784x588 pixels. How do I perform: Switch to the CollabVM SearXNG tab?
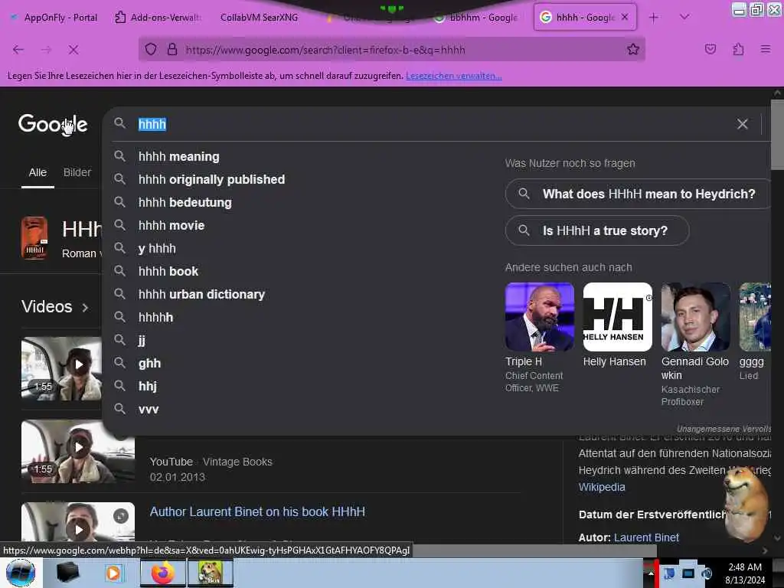coord(259,18)
